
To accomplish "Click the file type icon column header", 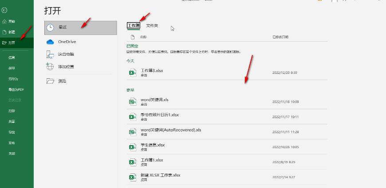I will tap(133, 37).
